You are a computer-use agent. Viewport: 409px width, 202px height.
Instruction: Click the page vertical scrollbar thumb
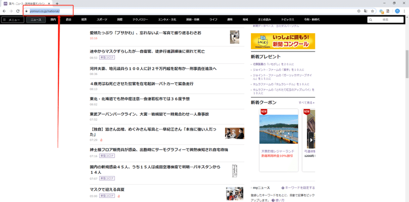click(x=407, y=64)
